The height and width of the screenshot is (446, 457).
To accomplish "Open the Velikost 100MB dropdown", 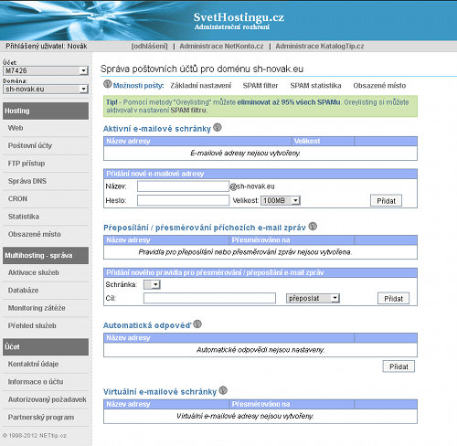I will click(281, 200).
